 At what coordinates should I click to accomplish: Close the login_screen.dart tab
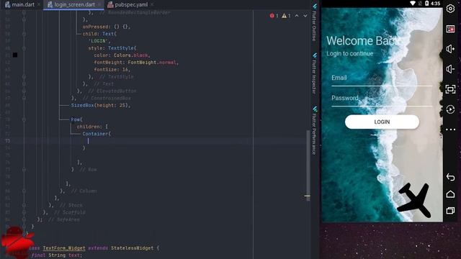click(99, 4)
